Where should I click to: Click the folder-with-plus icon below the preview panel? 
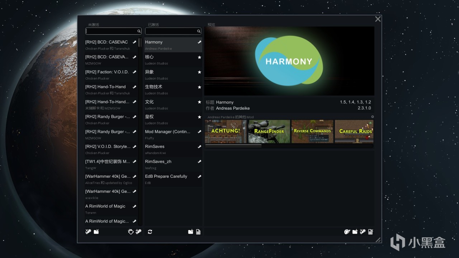(355, 232)
